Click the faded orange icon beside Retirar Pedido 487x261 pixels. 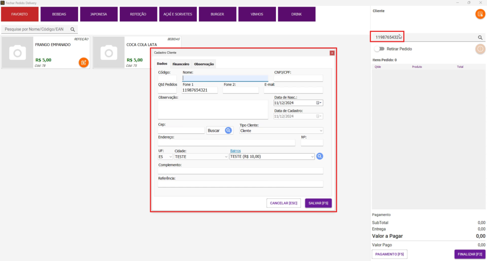480,49
